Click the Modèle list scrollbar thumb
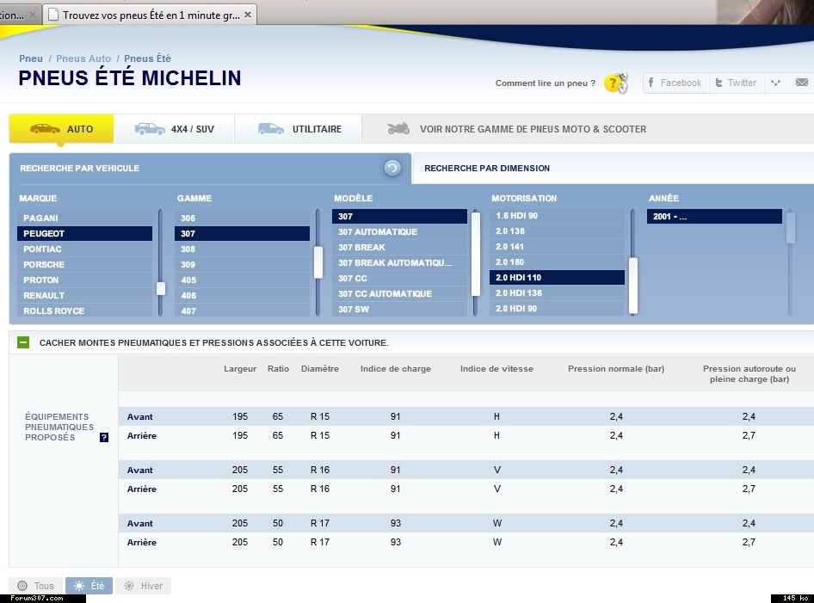814x603 pixels. point(476,254)
